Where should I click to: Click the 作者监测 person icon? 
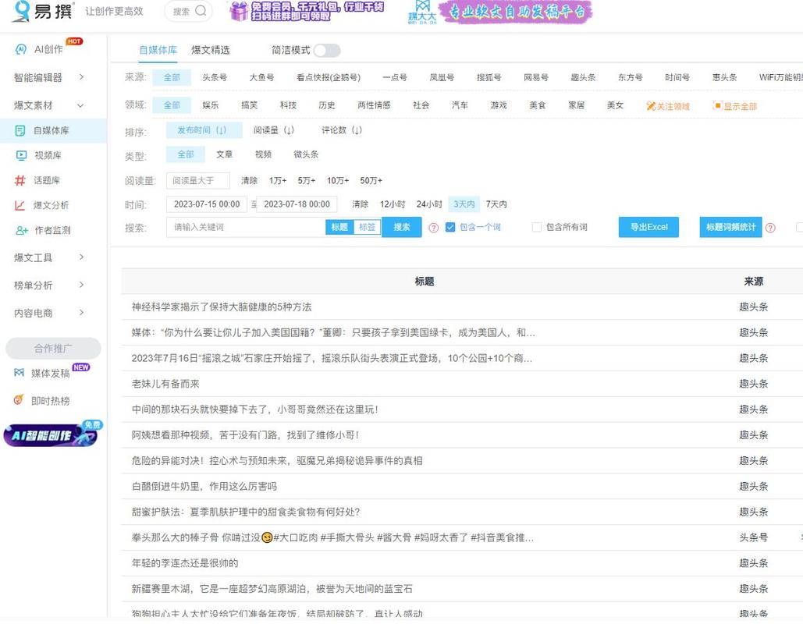click(x=22, y=230)
